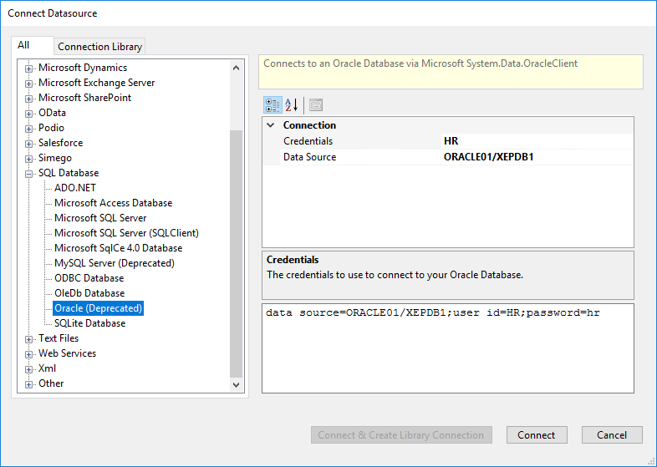Click the Credentials property label
Screen dimensions: 657x467
[308, 141]
